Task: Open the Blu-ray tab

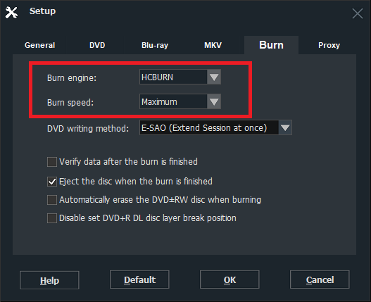Action: click(x=155, y=45)
